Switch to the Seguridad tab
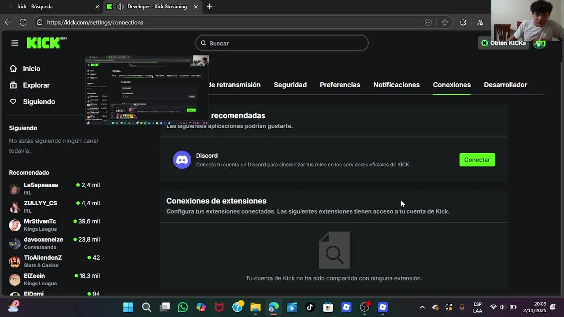This screenshot has height=317, width=564. [290, 85]
